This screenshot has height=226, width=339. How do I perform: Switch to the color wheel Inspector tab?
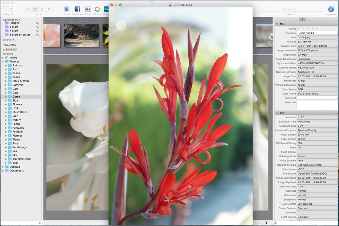click(310, 19)
